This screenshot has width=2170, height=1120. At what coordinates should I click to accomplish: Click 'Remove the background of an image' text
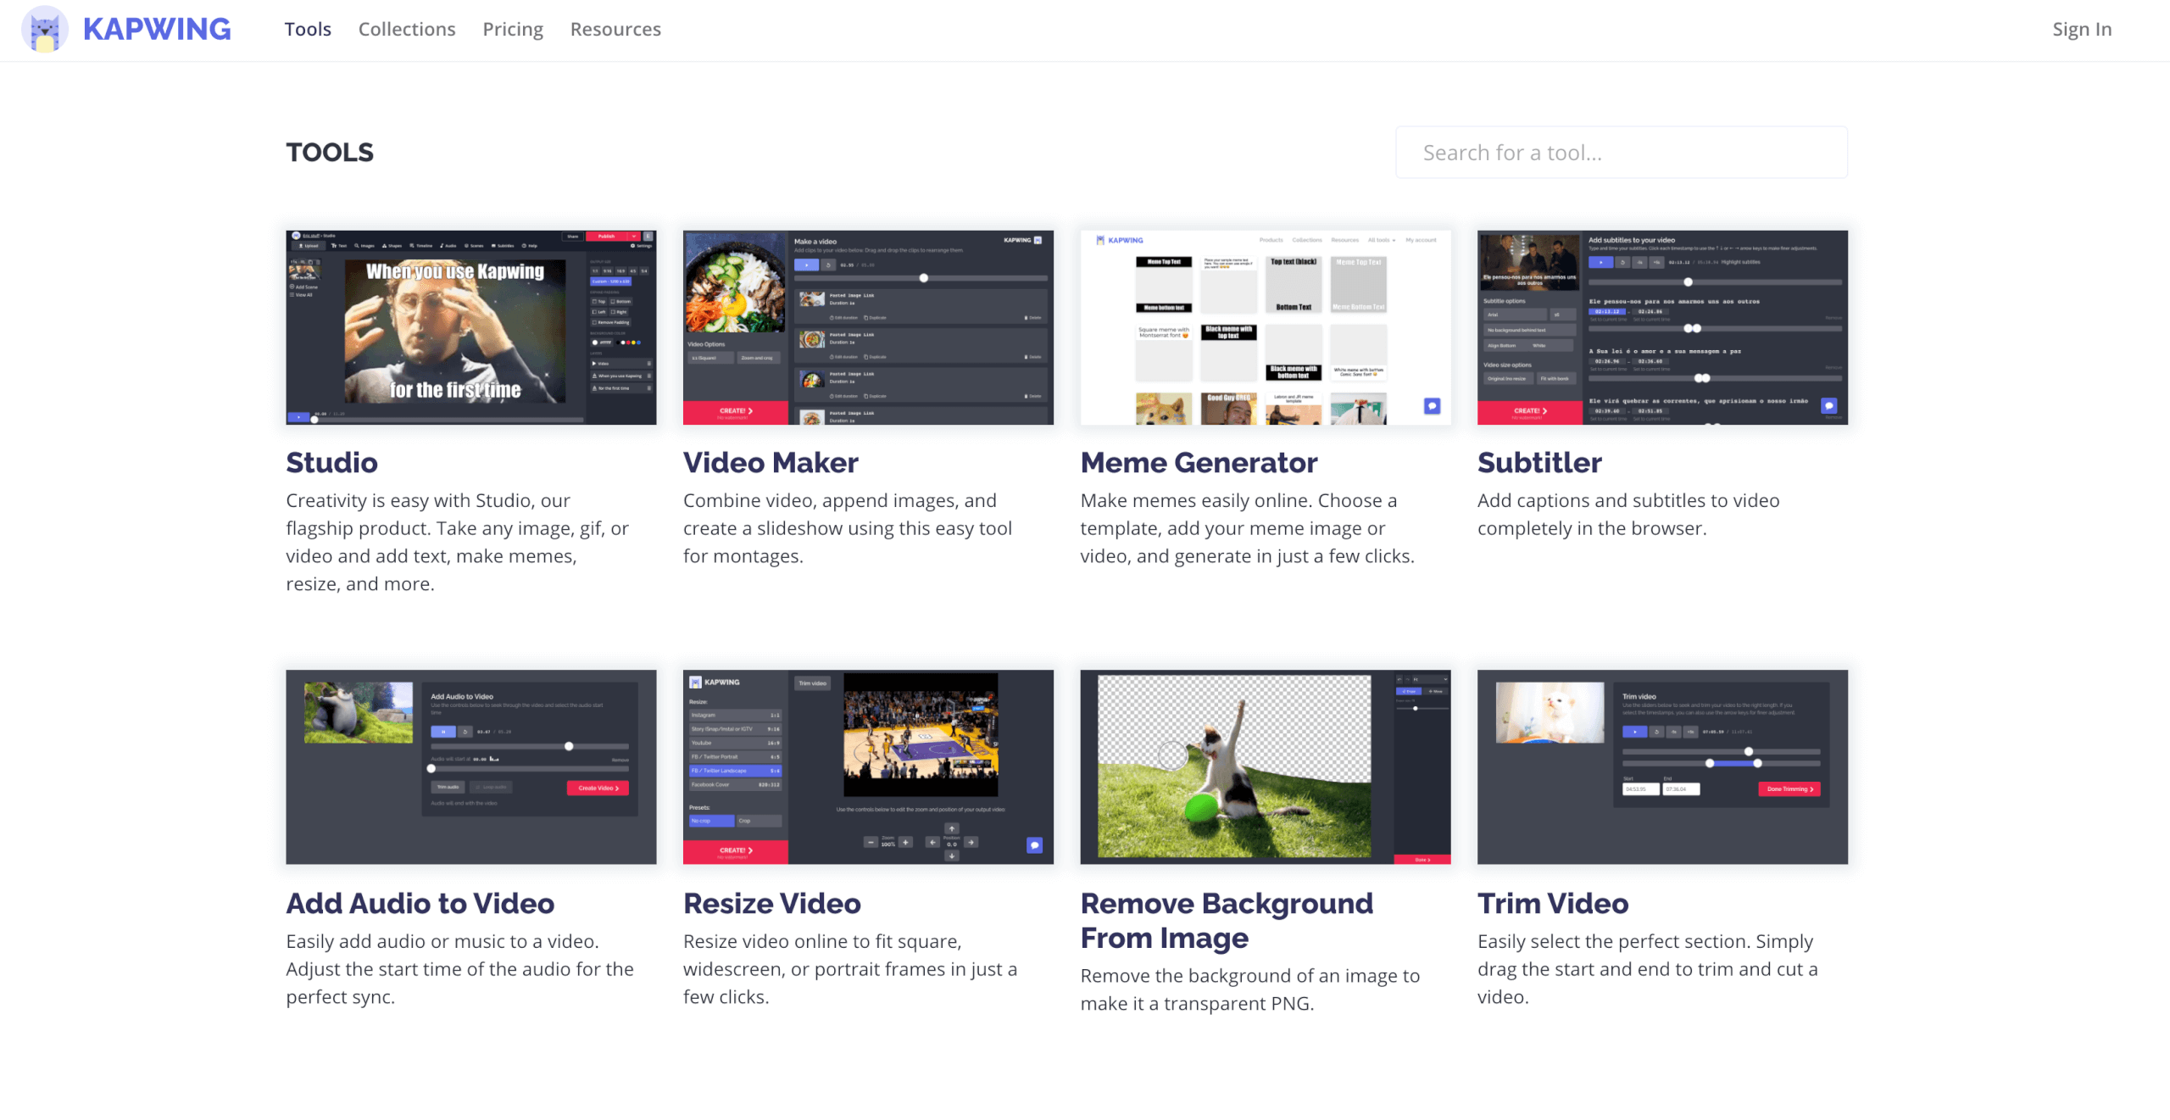[1250, 989]
